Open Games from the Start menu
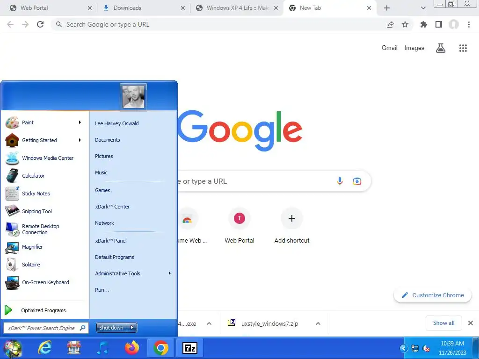479x359 pixels. coord(102,190)
